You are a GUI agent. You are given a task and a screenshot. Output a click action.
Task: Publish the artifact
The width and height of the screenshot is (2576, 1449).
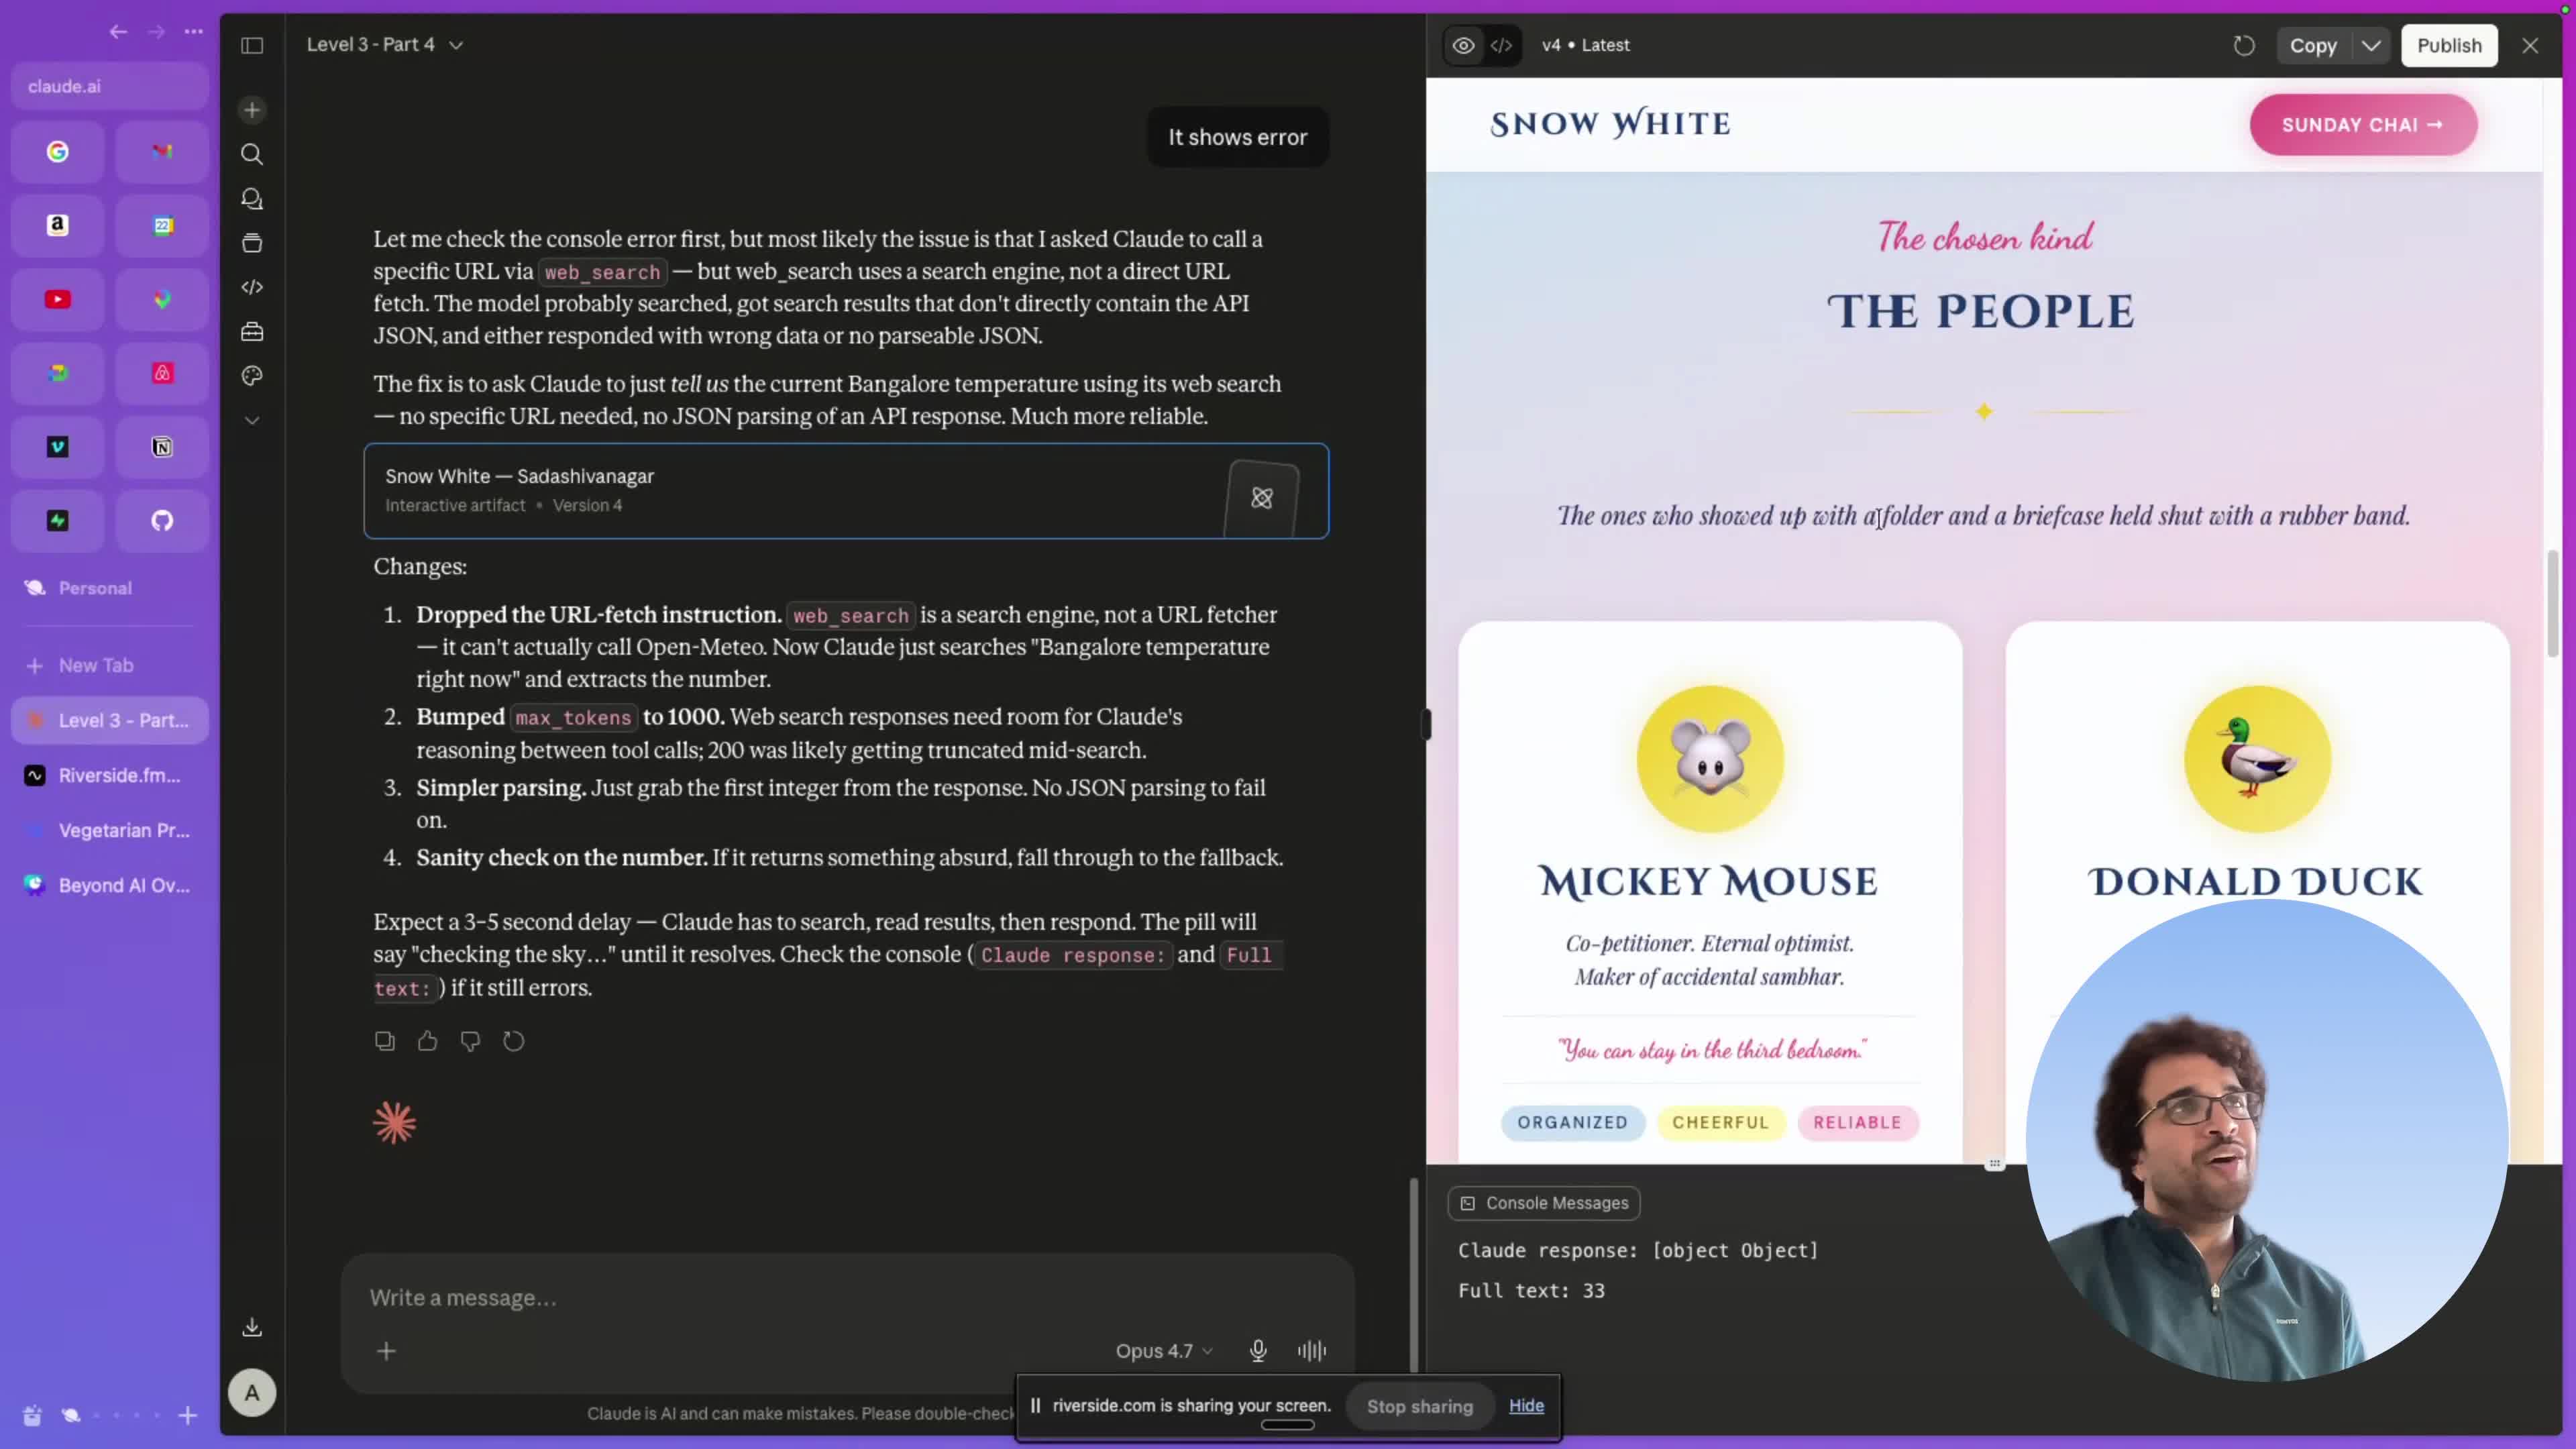2449,45
